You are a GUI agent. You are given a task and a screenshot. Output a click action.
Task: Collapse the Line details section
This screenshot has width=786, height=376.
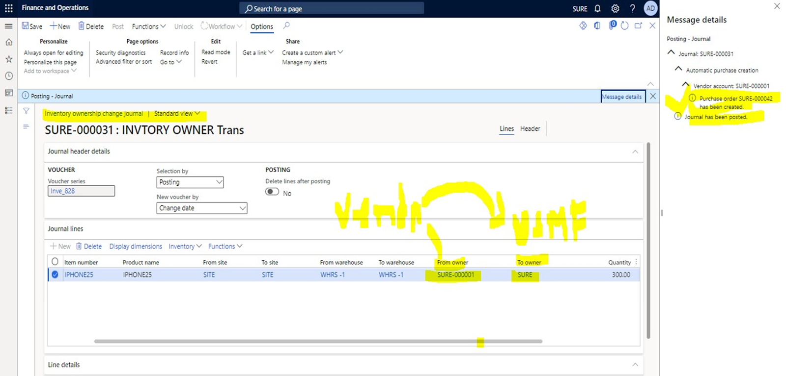(x=635, y=365)
